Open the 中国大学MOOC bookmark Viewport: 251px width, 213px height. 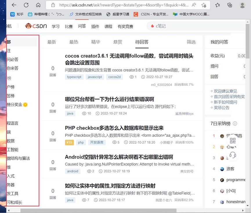[191, 14]
